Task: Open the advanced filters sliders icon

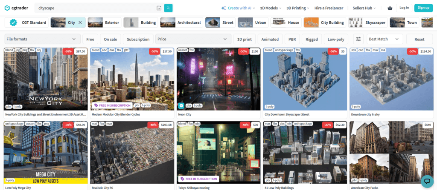Action: point(358,39)
